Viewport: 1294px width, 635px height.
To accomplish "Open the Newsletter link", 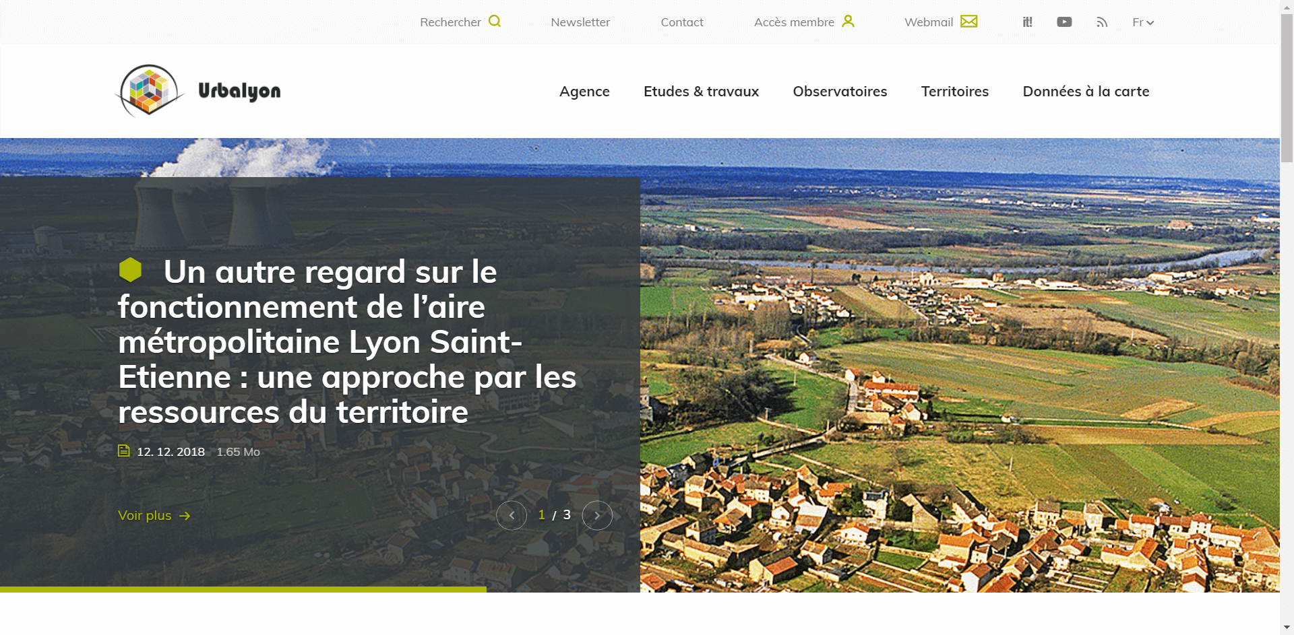I will tap(580, 22).
